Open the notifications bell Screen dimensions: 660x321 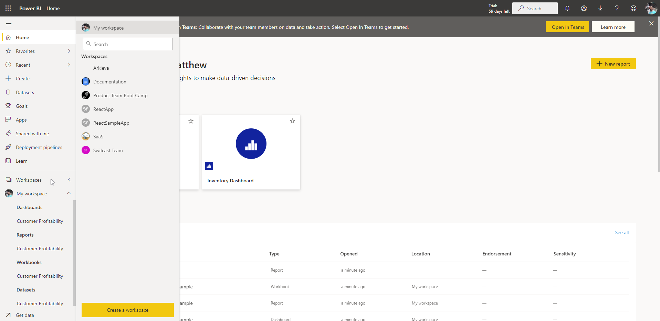pyautogui.click(x=567, y=8)
